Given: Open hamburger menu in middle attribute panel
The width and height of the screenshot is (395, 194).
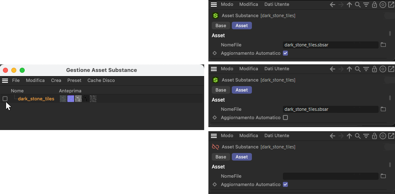Looking at the screenshot, I should [x=214, y=69].
